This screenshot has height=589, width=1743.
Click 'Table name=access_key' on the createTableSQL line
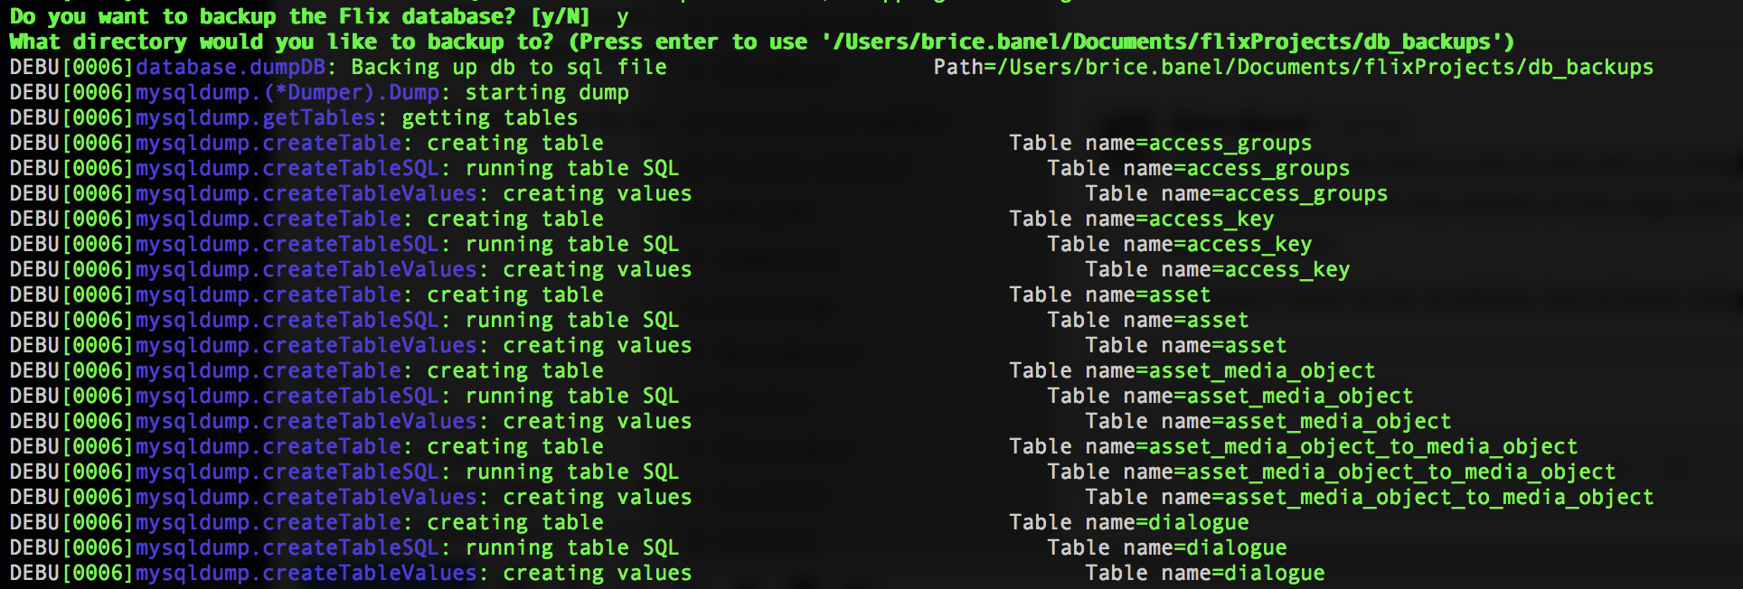click(x=1179, y=244)
